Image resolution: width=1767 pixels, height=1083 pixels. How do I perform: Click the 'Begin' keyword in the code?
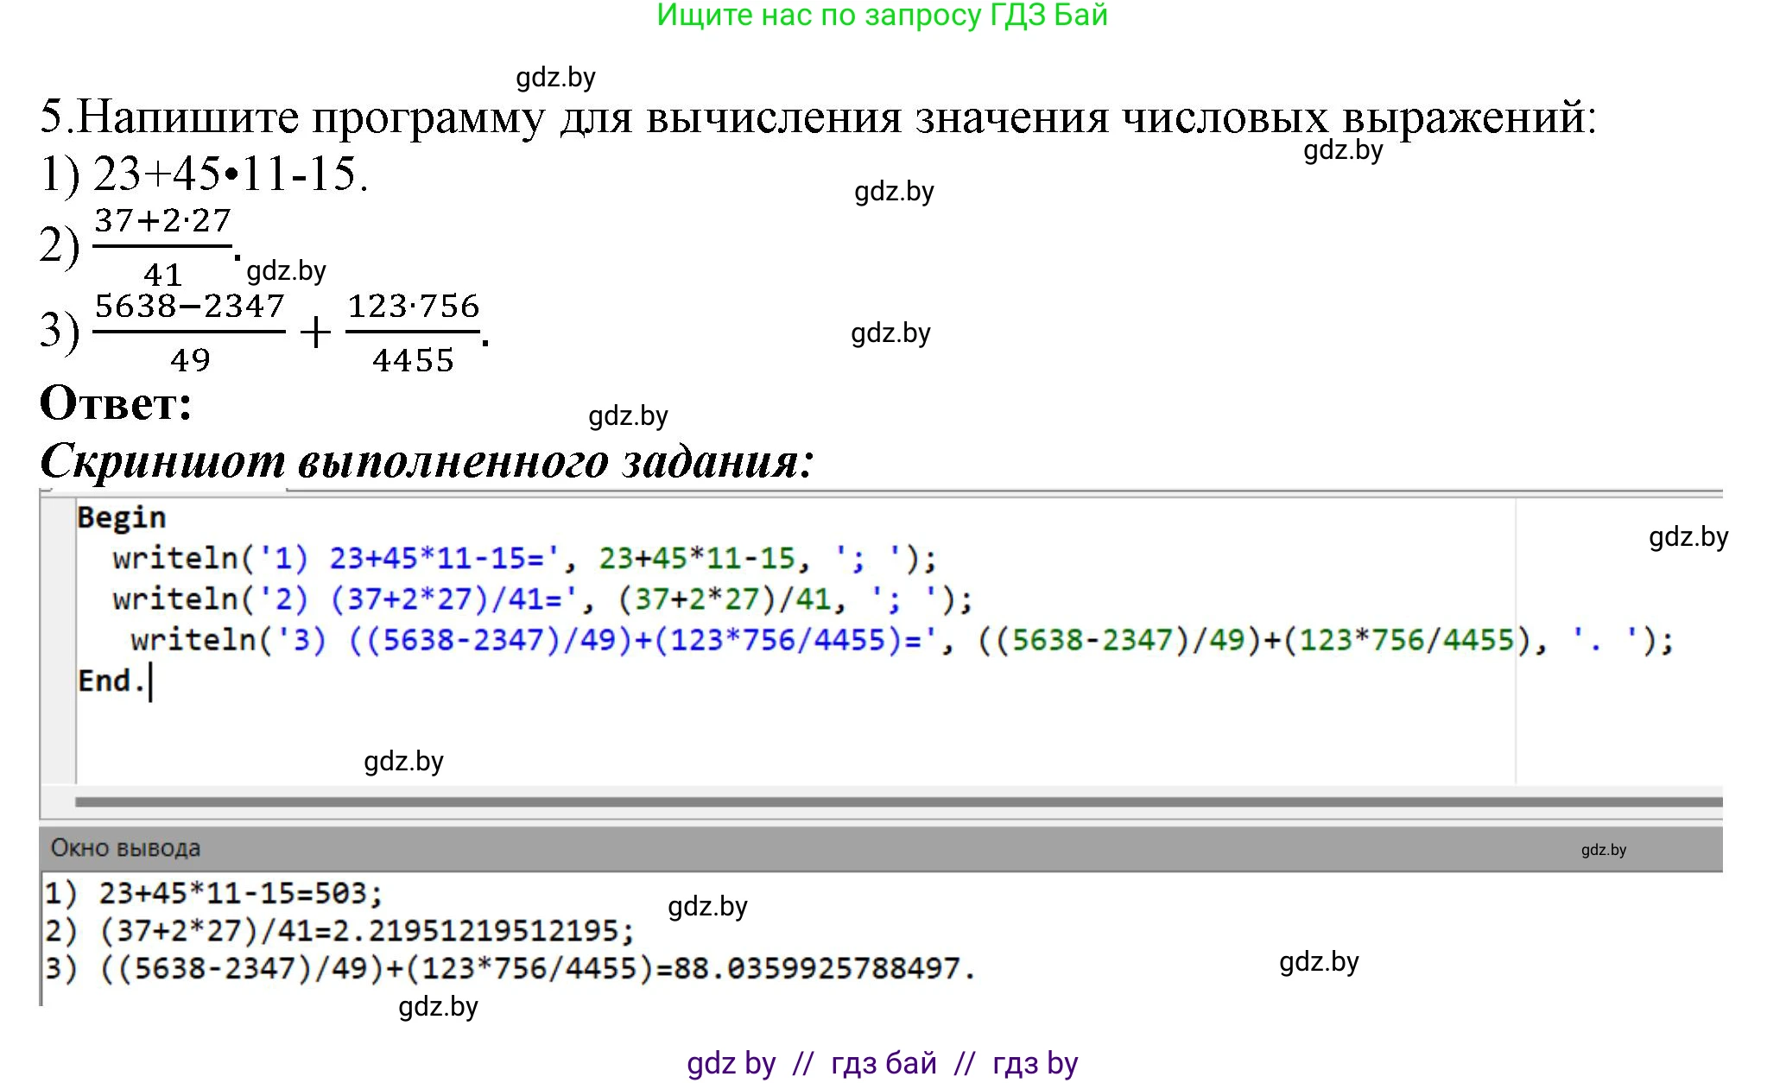121,517
